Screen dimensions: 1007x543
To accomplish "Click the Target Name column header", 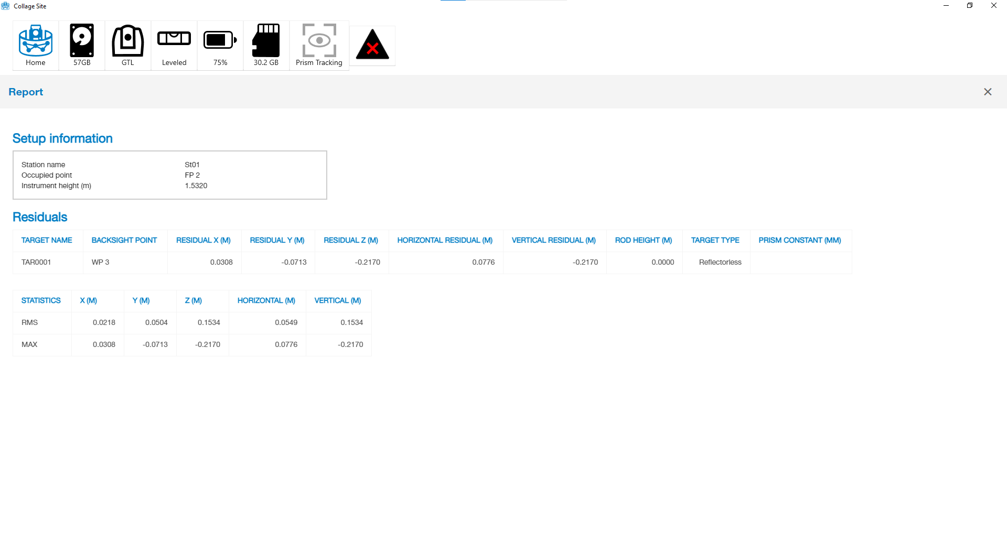I will pyautogui.click(x=47, y=241).
